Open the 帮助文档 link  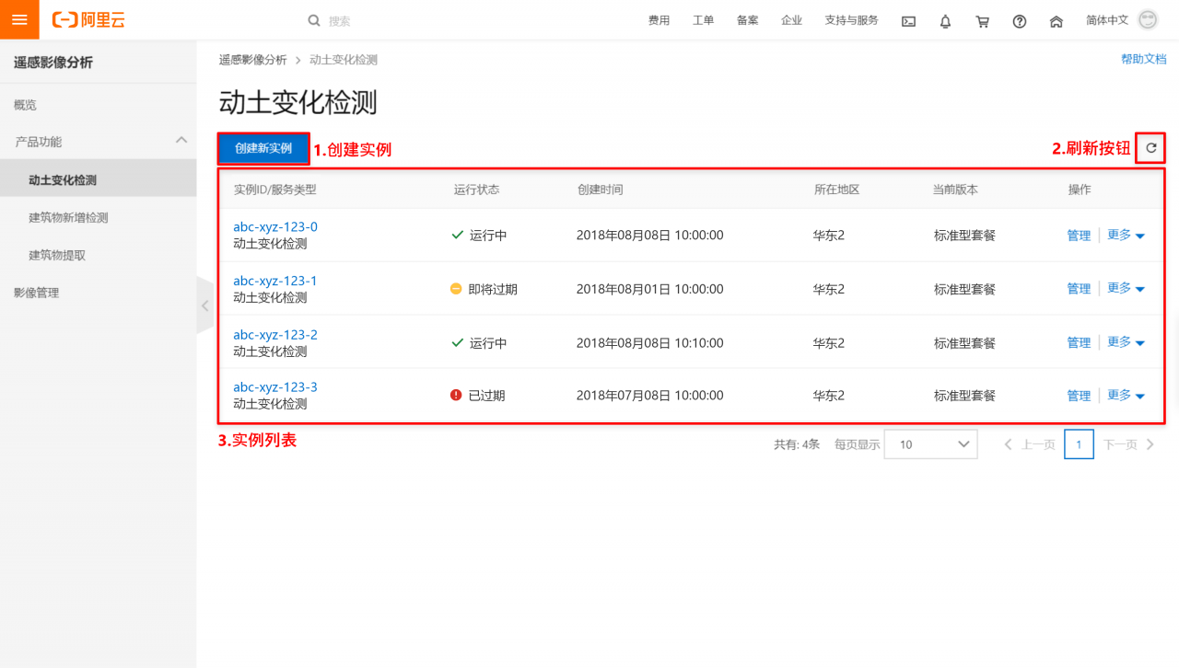(1143, 59)
